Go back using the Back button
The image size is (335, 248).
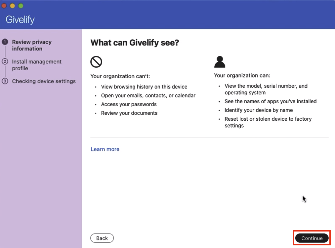(102, 238)
